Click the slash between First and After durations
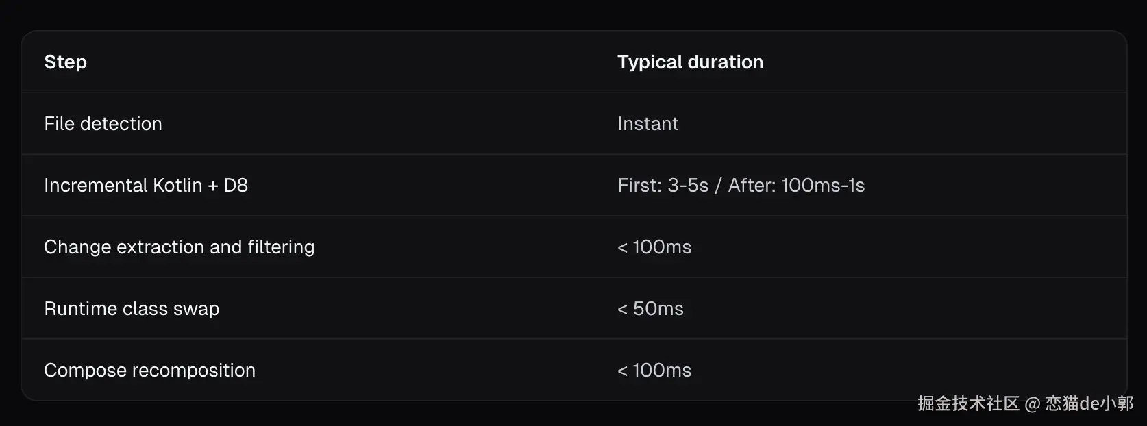Image resolution: width=1147 pixels, height=426 pixels. (718, 186)
